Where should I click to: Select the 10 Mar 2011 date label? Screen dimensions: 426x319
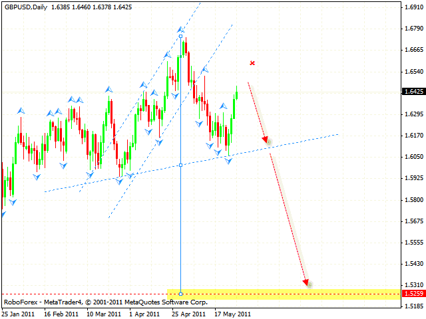pyautogui.click(x=104, y=314)
